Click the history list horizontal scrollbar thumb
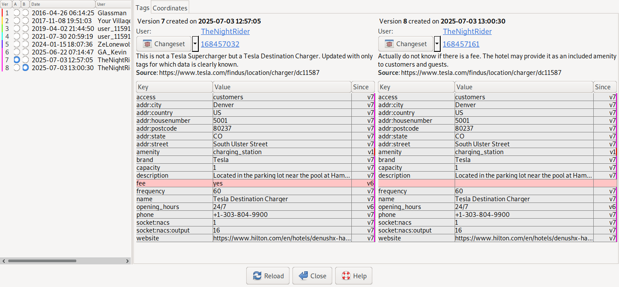Screen dimensions: 619x287 click(x=42, y=261)
